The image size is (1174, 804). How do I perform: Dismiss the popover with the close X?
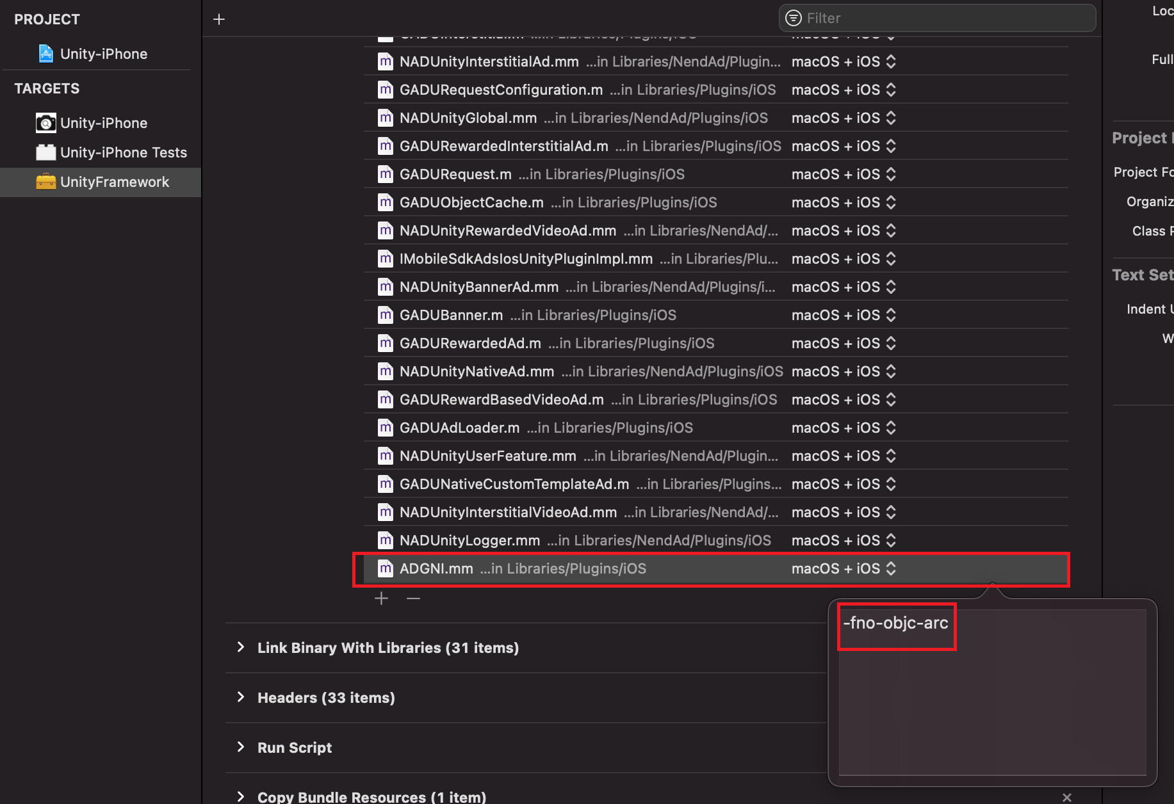(1066, 797)
